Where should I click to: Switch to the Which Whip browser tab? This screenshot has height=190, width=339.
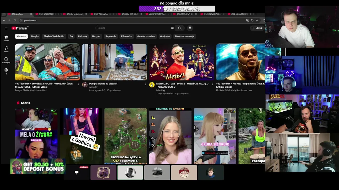point(102,14)
